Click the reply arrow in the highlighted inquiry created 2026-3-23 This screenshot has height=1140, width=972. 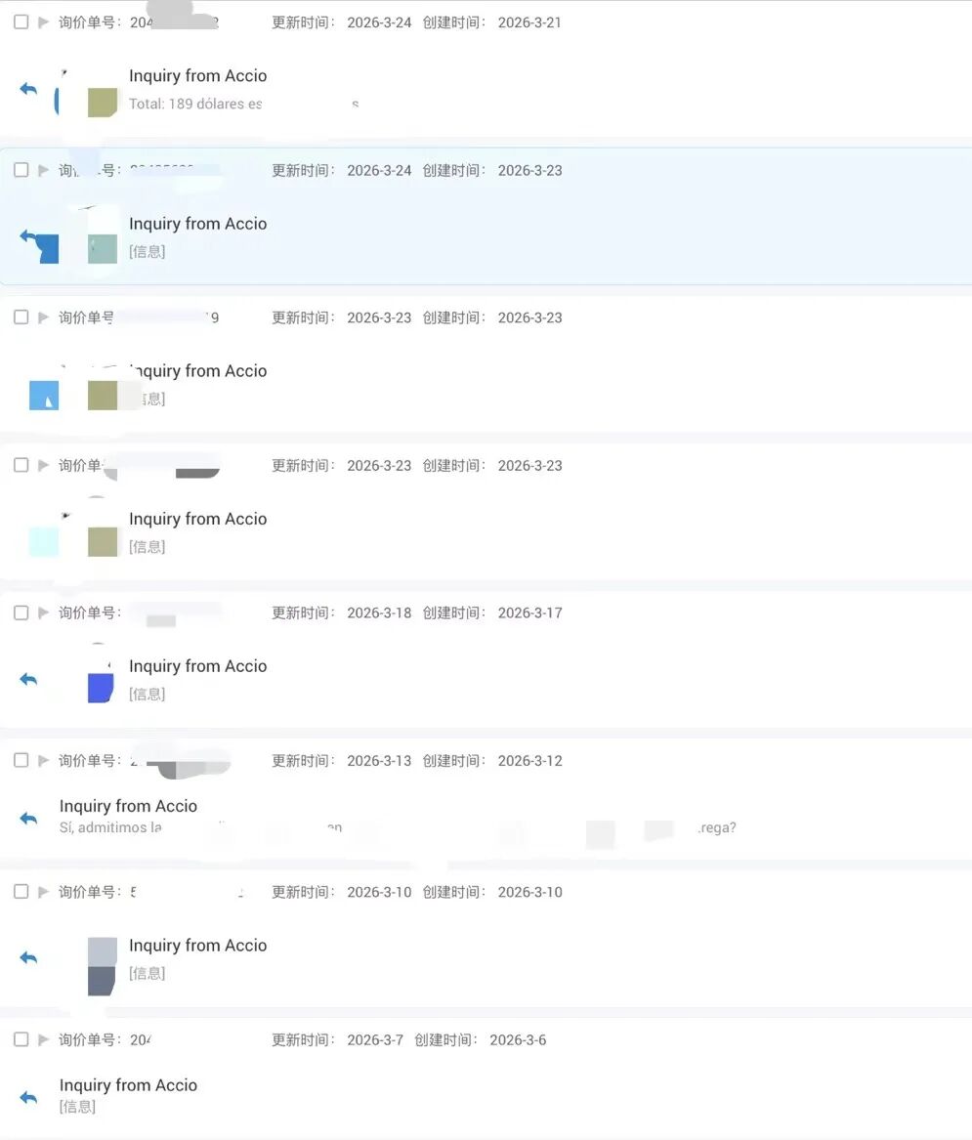pos(28,236)
